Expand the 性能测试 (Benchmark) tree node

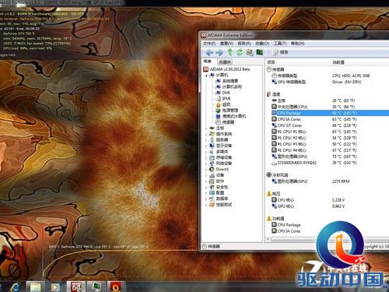pos(206,205)
